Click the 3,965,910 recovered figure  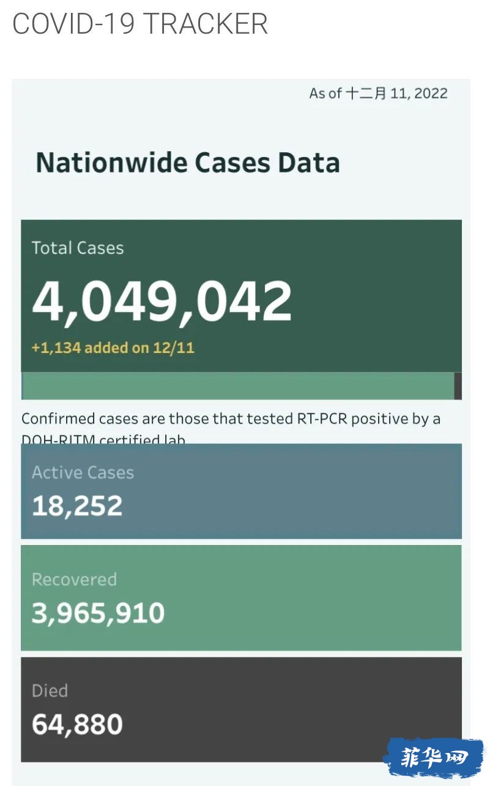(98, 613)
